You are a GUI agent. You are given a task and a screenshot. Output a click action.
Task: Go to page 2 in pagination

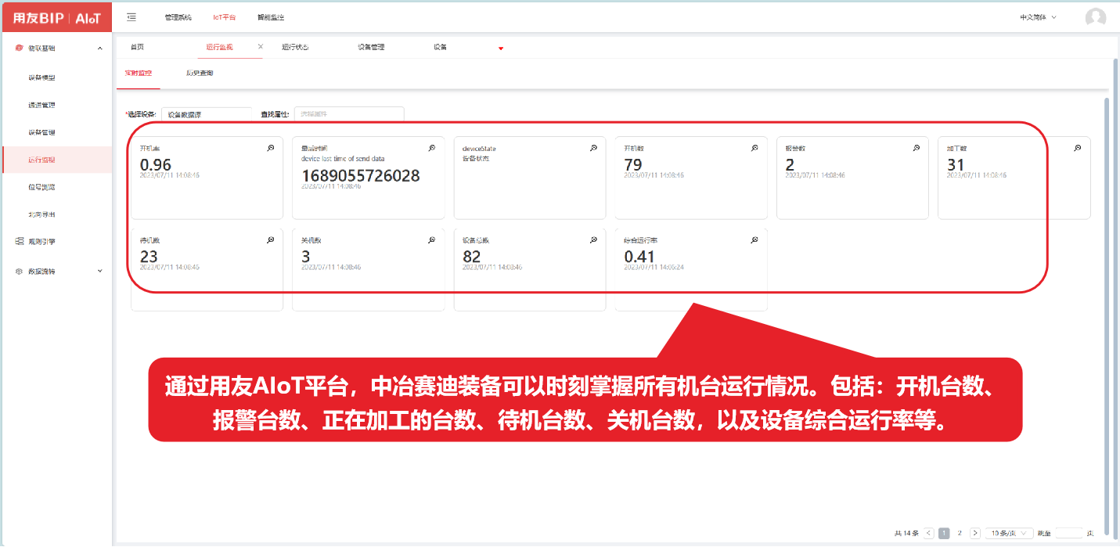pyautogui.click(x=960, y=533)
